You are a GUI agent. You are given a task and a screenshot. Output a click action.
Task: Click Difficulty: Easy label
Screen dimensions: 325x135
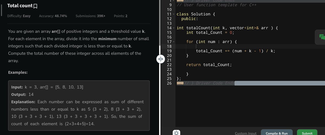point(19,16)
